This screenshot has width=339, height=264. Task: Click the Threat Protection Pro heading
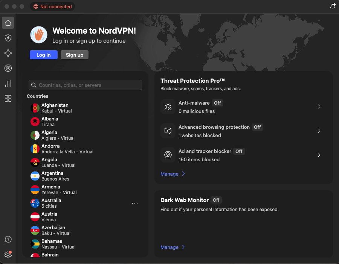[x=192, y=80]
